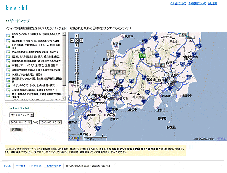Viewport: 227px width, 173px height.
Task: Click the route 27 shield on the map
Action: point(87,87)
